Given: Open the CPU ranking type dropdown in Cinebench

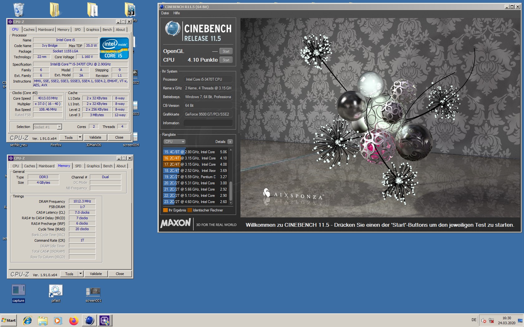Looking at the screenshot, I should coord(174,142).
